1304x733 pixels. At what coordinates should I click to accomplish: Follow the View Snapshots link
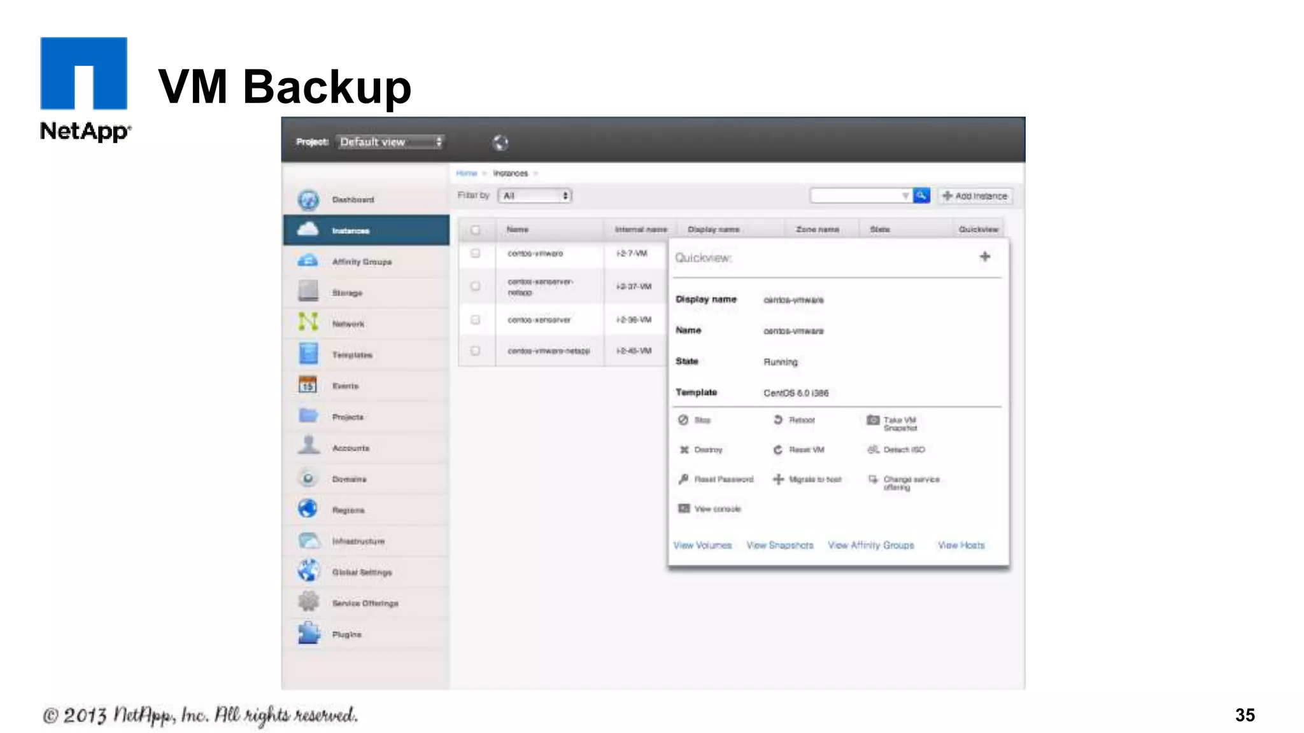click(780, 545)
